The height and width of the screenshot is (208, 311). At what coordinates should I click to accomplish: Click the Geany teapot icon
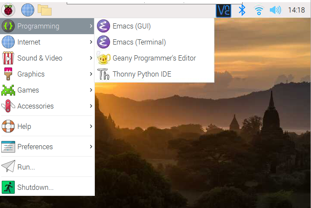(104, 58)
